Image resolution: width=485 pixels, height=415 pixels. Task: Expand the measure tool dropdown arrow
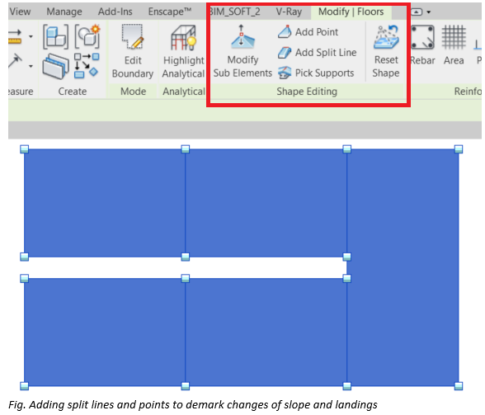click(x=31, y=36)
